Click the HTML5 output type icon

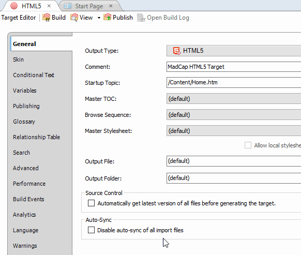[176, 51]
